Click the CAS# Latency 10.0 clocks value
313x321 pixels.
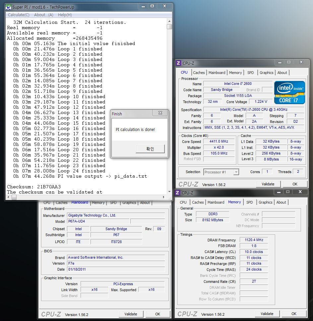coord(254,252)
